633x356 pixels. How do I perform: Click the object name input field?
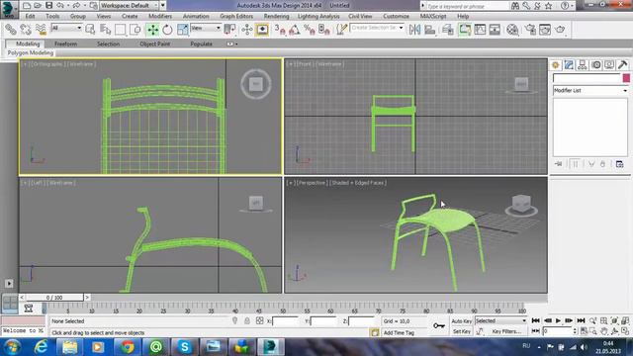click(587, 78)
